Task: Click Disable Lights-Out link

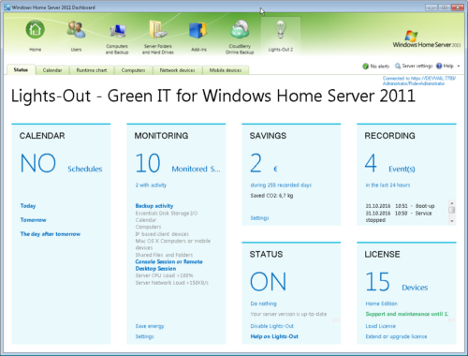Action: pos(271,326)
